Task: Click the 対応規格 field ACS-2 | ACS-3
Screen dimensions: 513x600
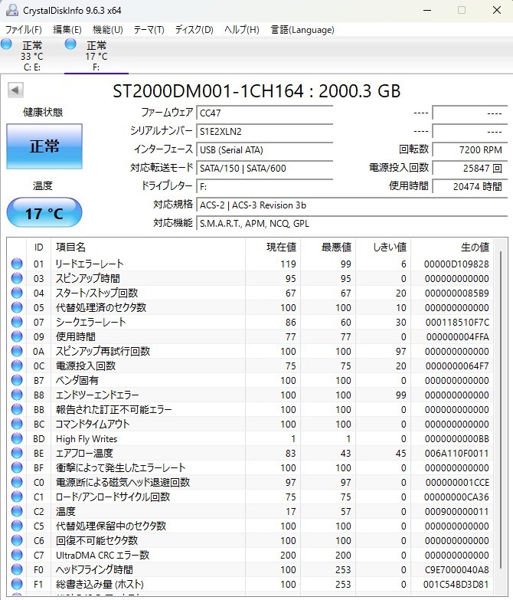Action: click(351, 205)
